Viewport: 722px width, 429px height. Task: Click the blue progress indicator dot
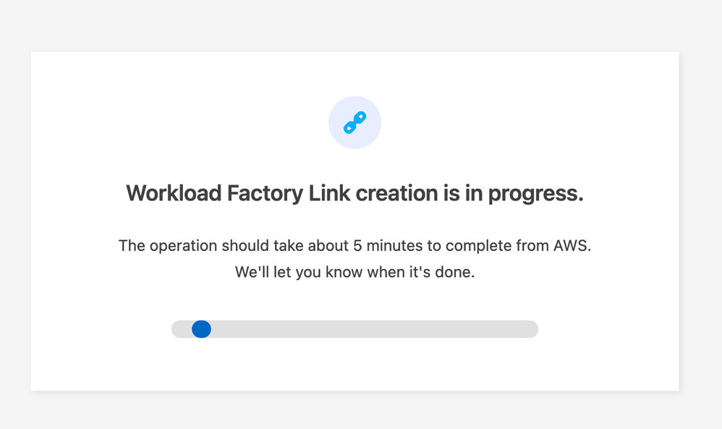click(x=200, y=329)
